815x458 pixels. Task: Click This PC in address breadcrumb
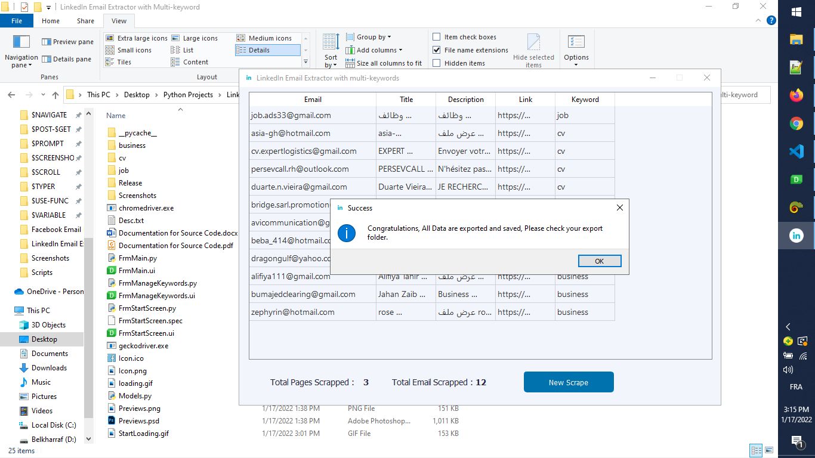pos(98,95)
